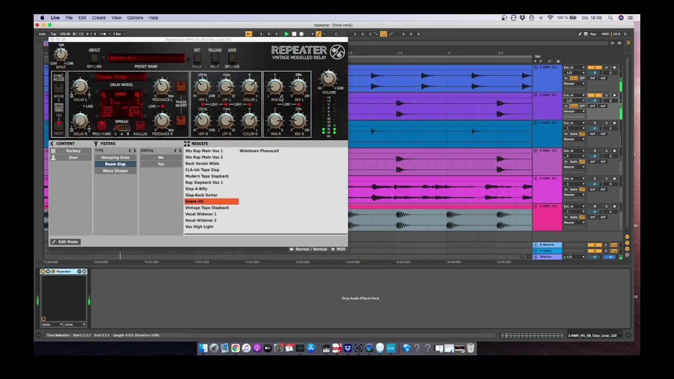Screen dimensions: 674x379
Task: Toggle the metronome in the transport bar
Action: click(x=104, y=34)
